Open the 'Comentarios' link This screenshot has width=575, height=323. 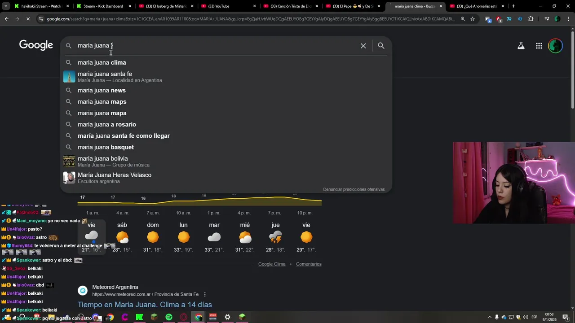click(309, 264)
